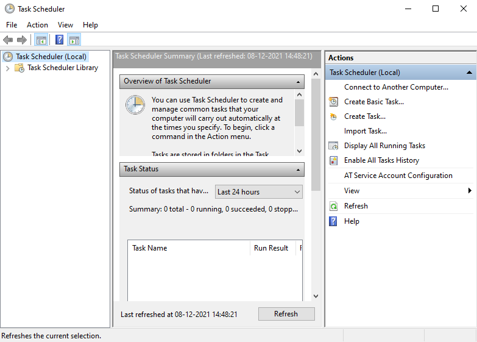Click the Task Scheduler Library folder icon
The width and height of the screenshot is (477, 342).
coord(19,68)
